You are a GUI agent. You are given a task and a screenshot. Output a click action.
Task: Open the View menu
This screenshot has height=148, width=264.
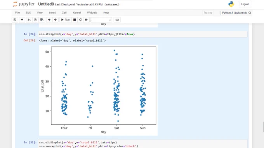[40, 13]
